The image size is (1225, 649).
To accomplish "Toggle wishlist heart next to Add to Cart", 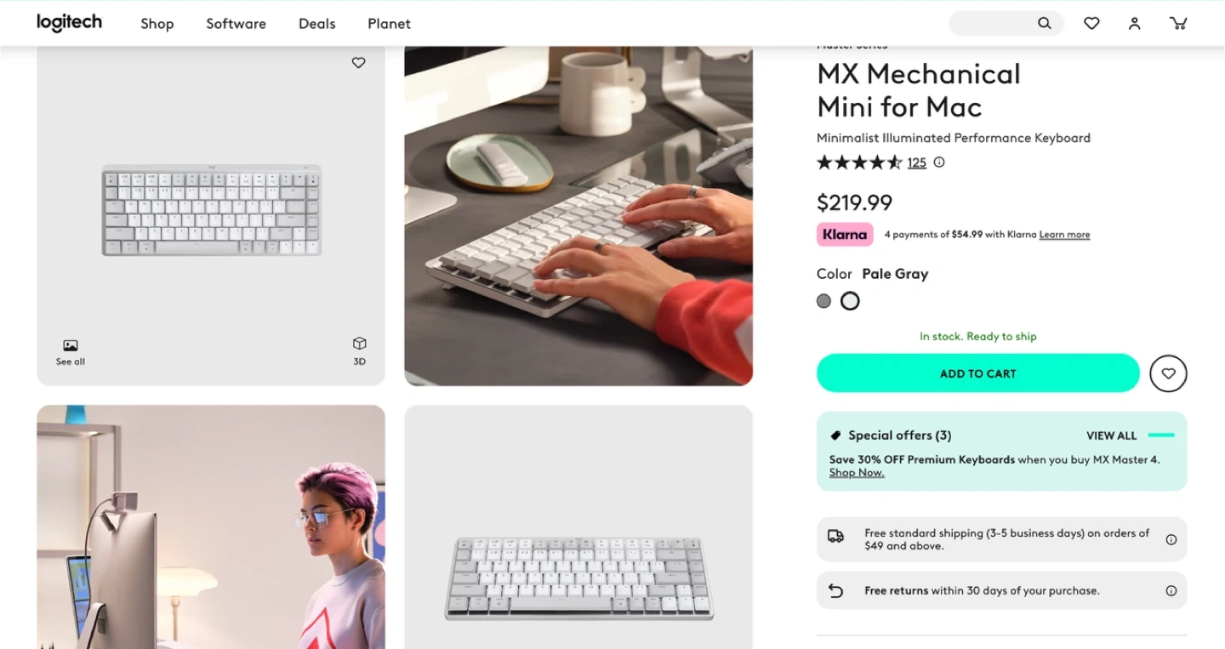I will click(1168, 373).
